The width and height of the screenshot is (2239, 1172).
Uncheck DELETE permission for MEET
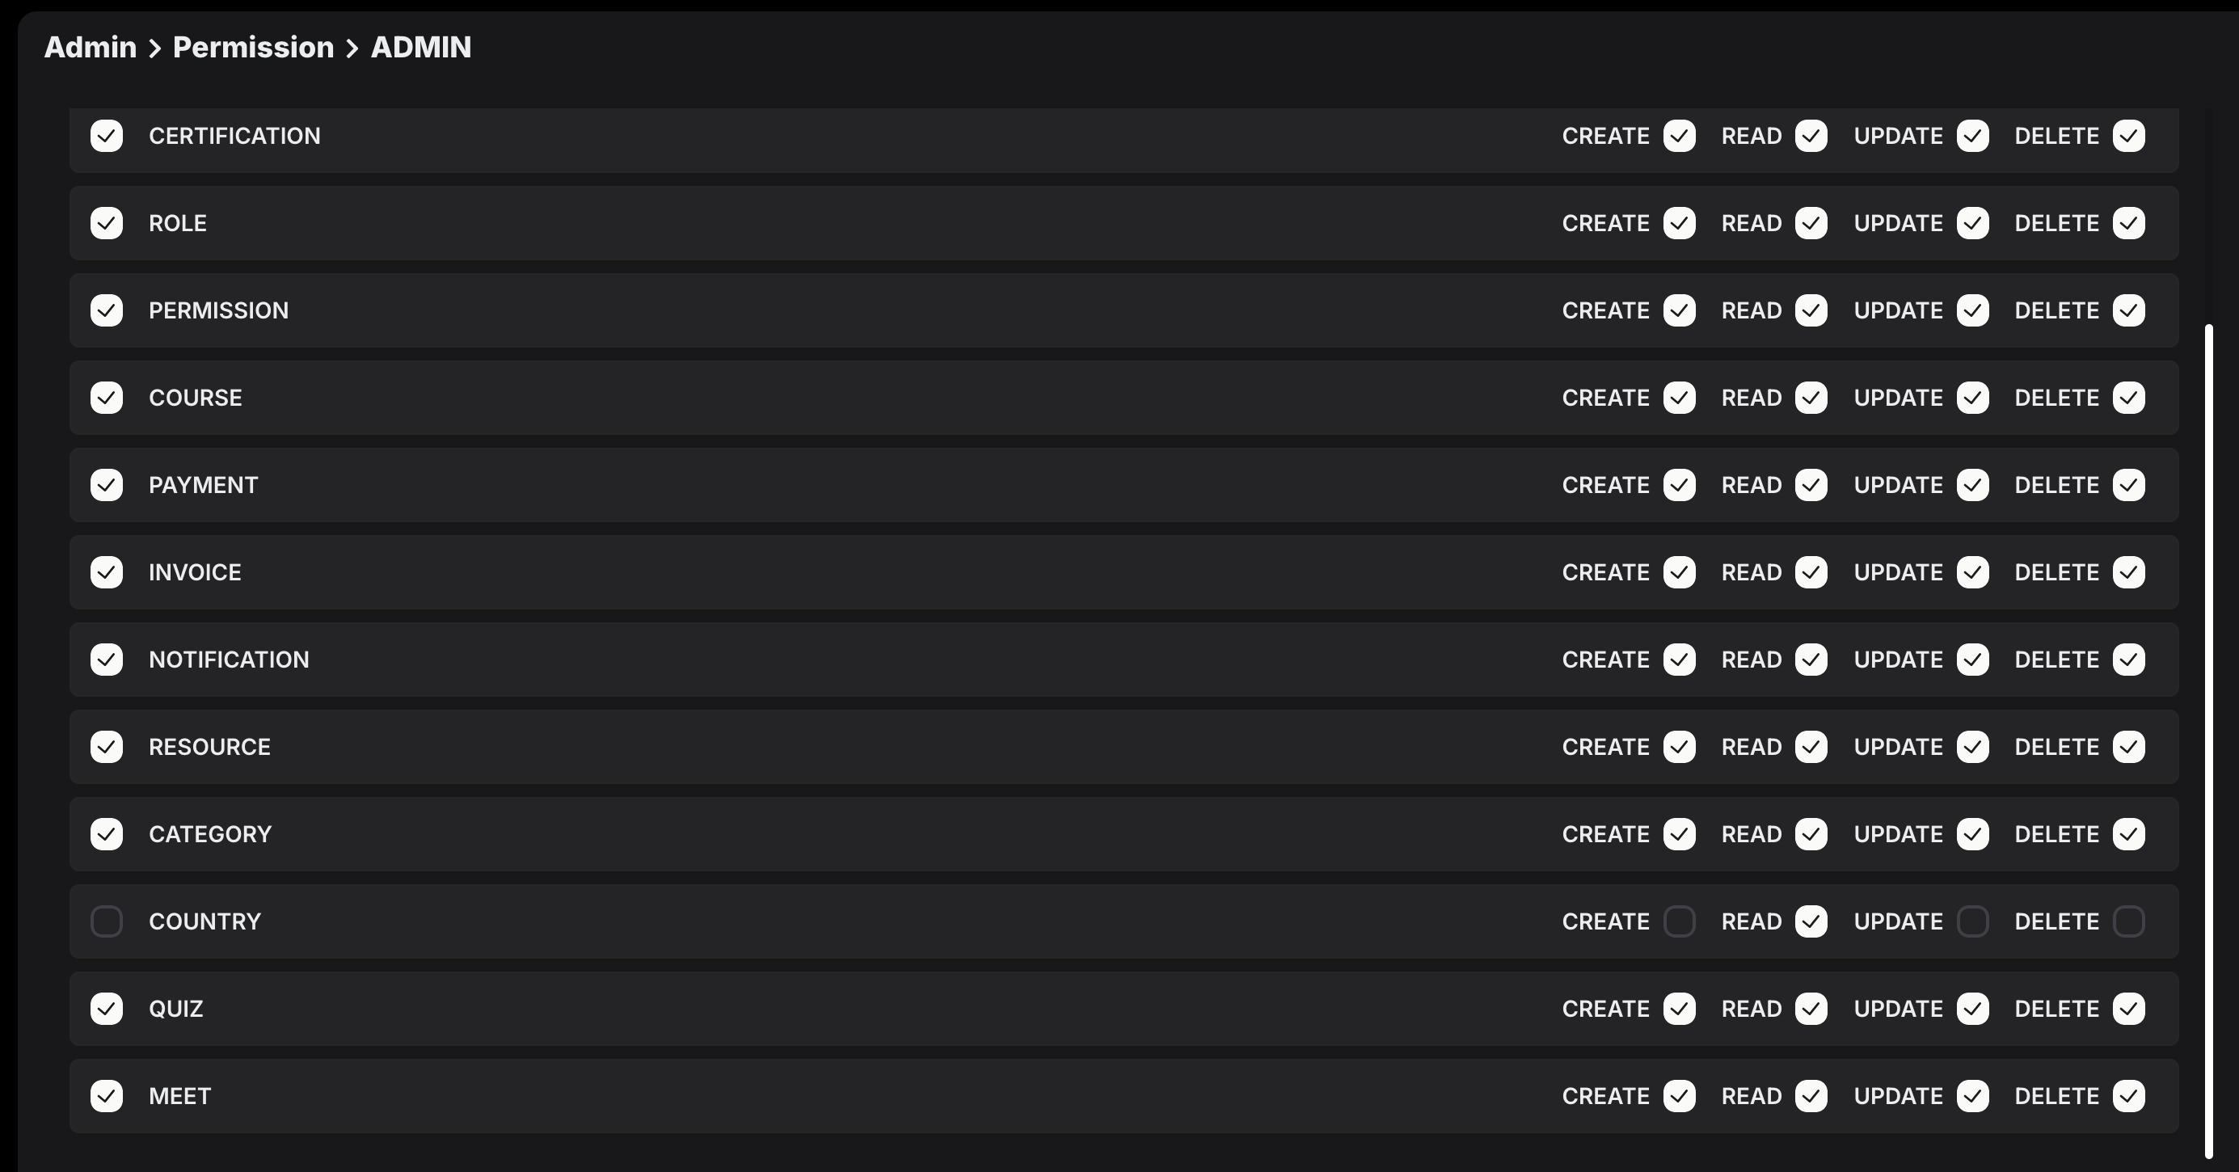pyautogui.click(x=2128, y=1096)
